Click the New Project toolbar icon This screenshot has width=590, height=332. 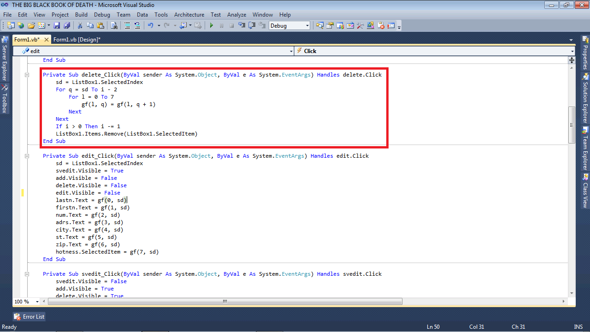[11, 25]
